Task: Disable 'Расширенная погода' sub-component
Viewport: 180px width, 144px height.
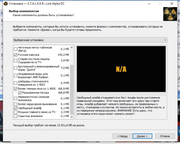Action: 20,93
